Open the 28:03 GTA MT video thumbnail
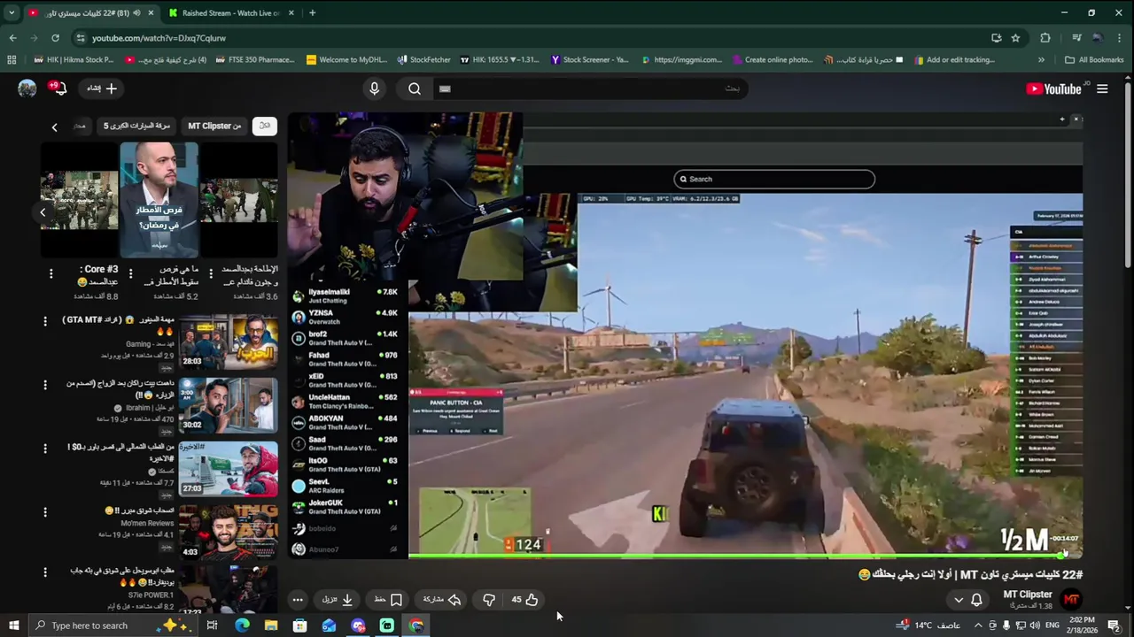The width and height of the screenshot is (1134, 637). pos(229,342)
